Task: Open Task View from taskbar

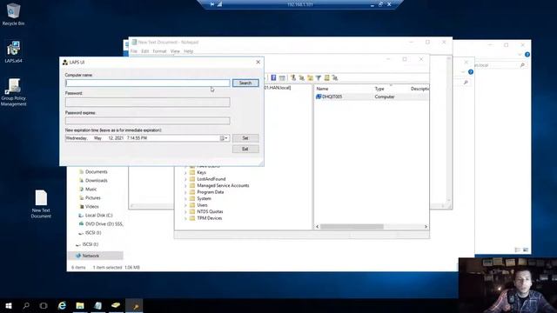Action: point(44,305)
